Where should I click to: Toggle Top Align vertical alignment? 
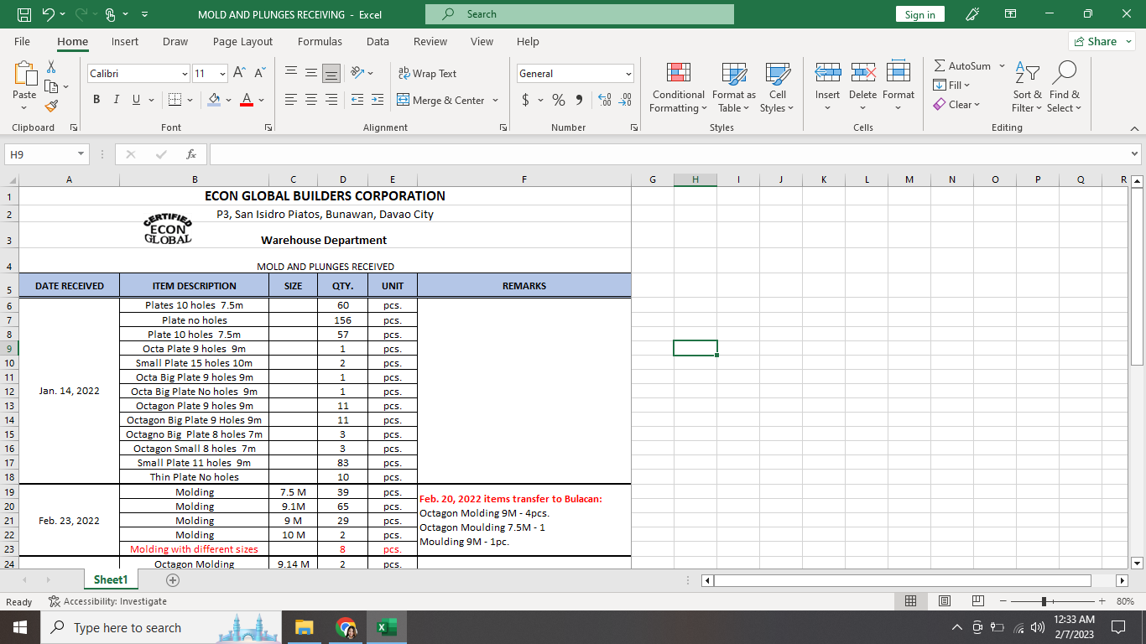(x=291, y=74)
